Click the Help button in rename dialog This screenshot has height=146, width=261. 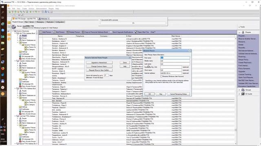[x=125, y=67]
